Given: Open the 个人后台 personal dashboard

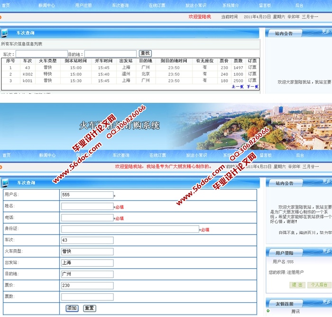Looking at the screenshot, I should pos(319,285).
